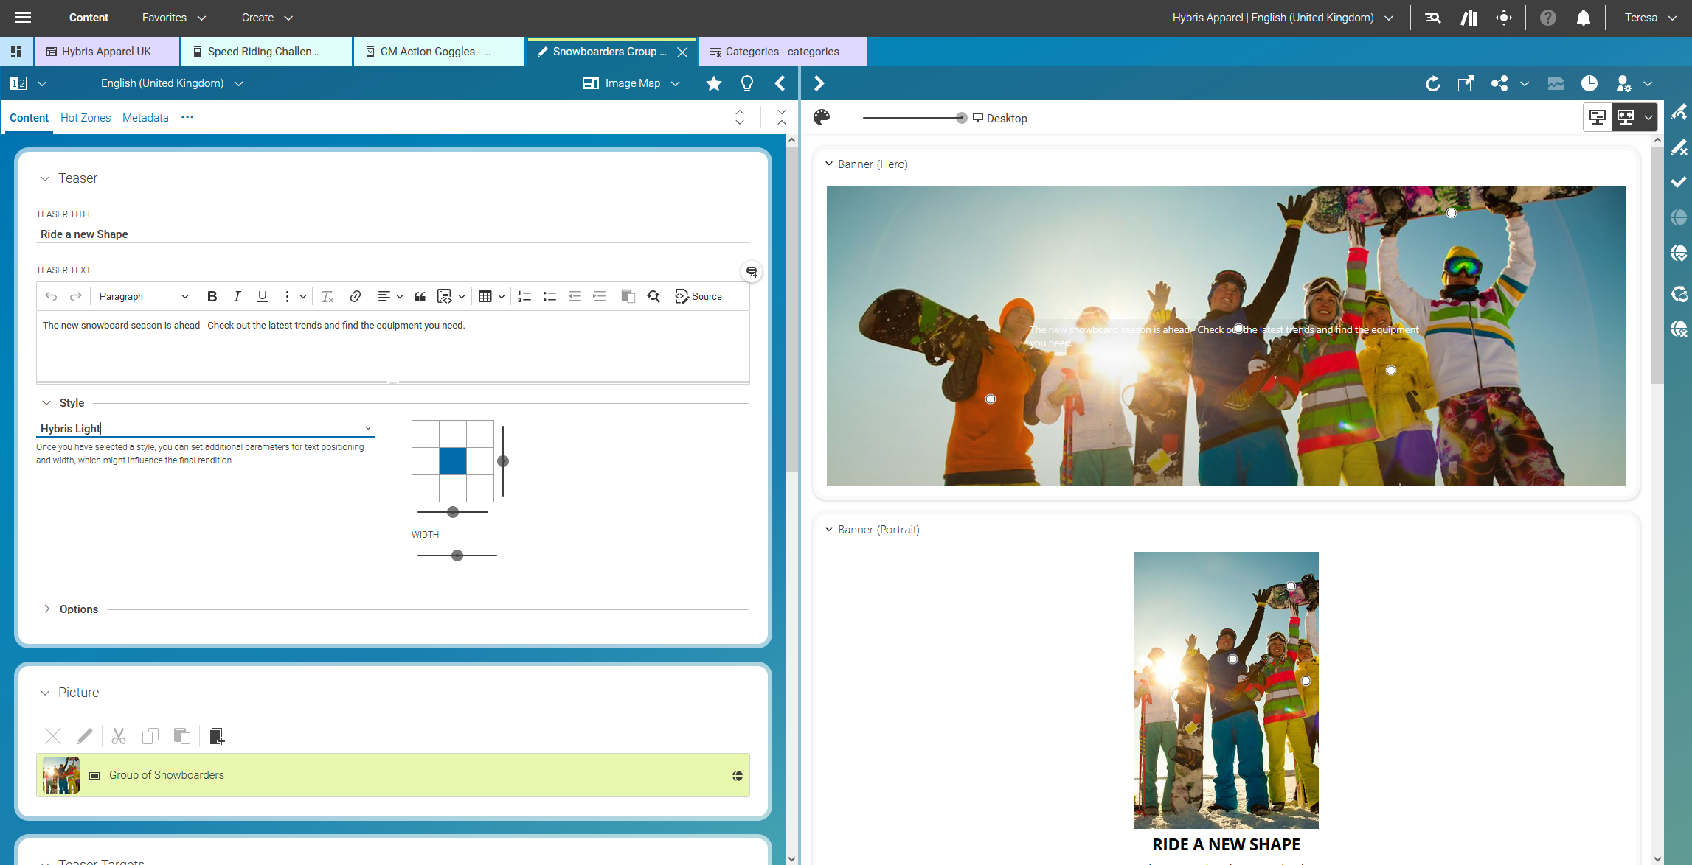Open the Create menu
This screenshot has height=865, width=1692.
[266, 18]
